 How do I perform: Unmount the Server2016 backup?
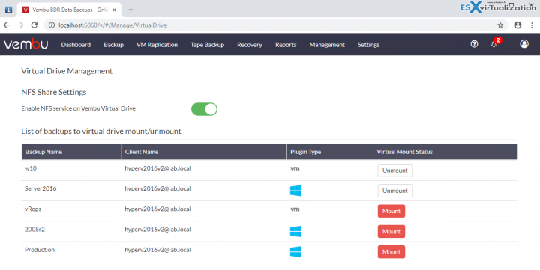[395, 191]
